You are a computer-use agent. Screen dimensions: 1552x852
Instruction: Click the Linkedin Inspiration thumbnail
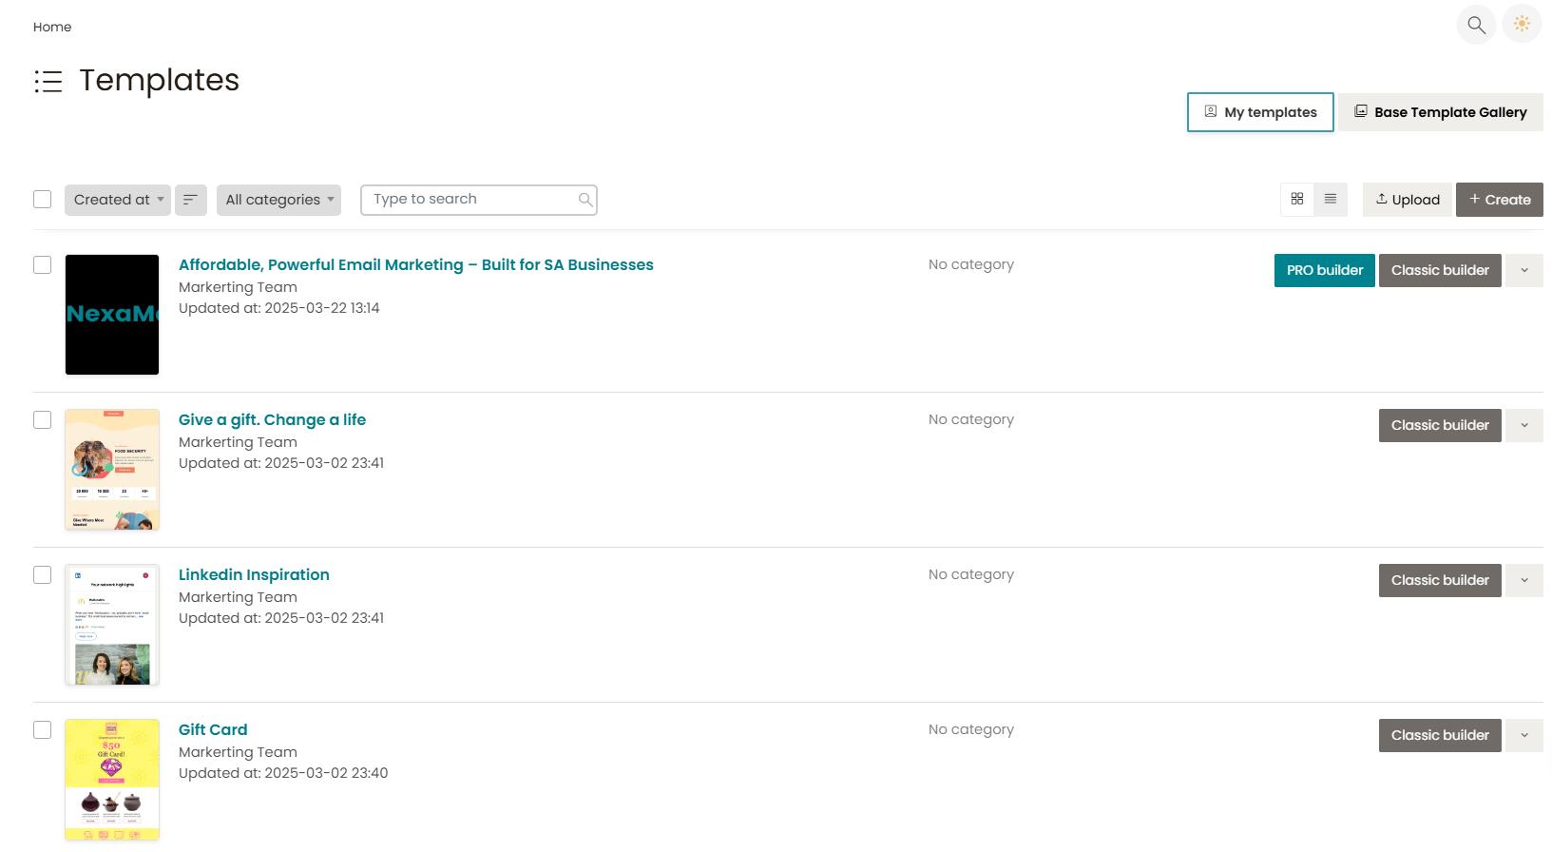[x=112, y=625]
